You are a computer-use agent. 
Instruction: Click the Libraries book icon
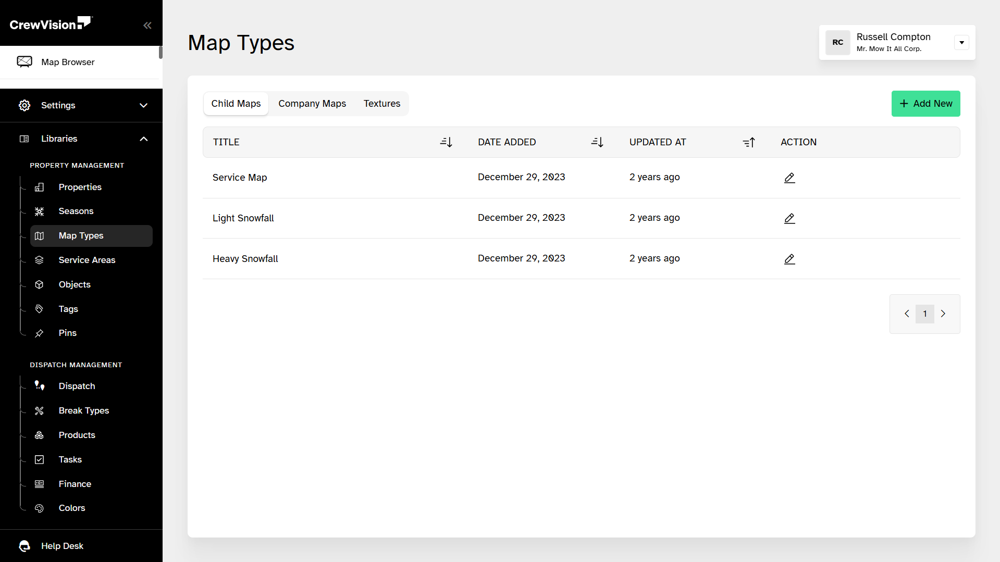tap(24, 139)
